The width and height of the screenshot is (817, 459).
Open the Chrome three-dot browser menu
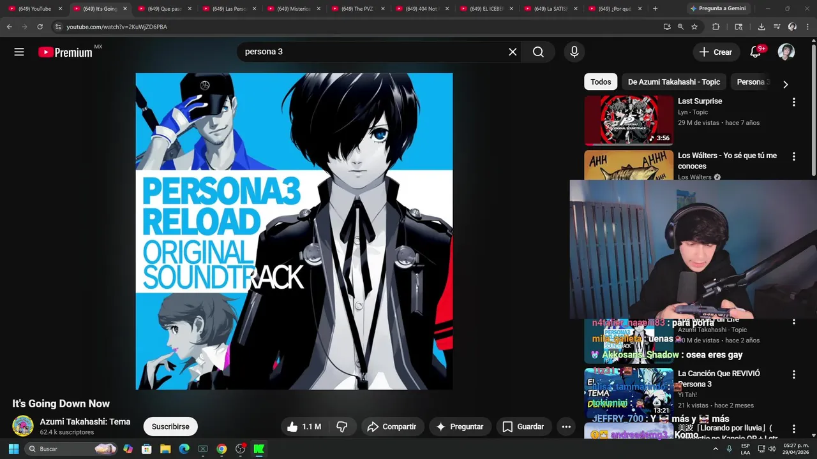click(807, 27)
